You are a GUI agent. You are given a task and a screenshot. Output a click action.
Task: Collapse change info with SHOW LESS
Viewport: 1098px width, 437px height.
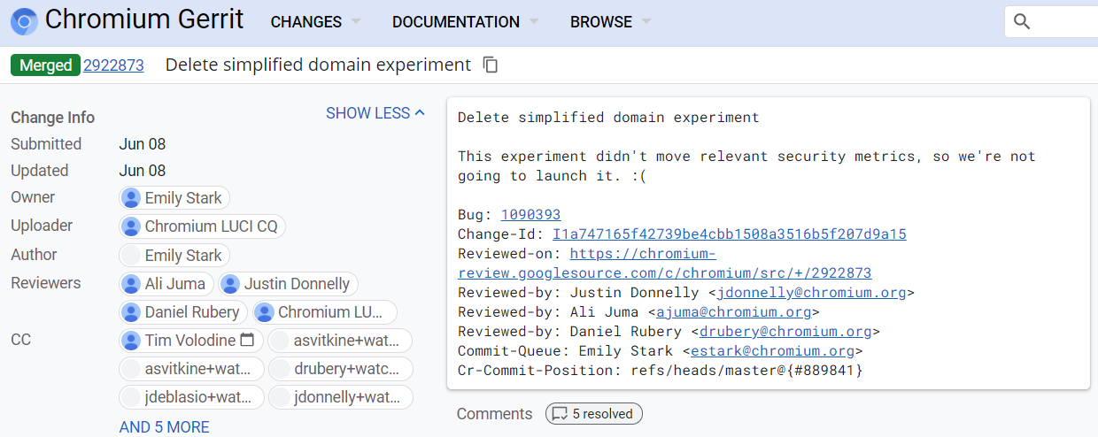375,113
